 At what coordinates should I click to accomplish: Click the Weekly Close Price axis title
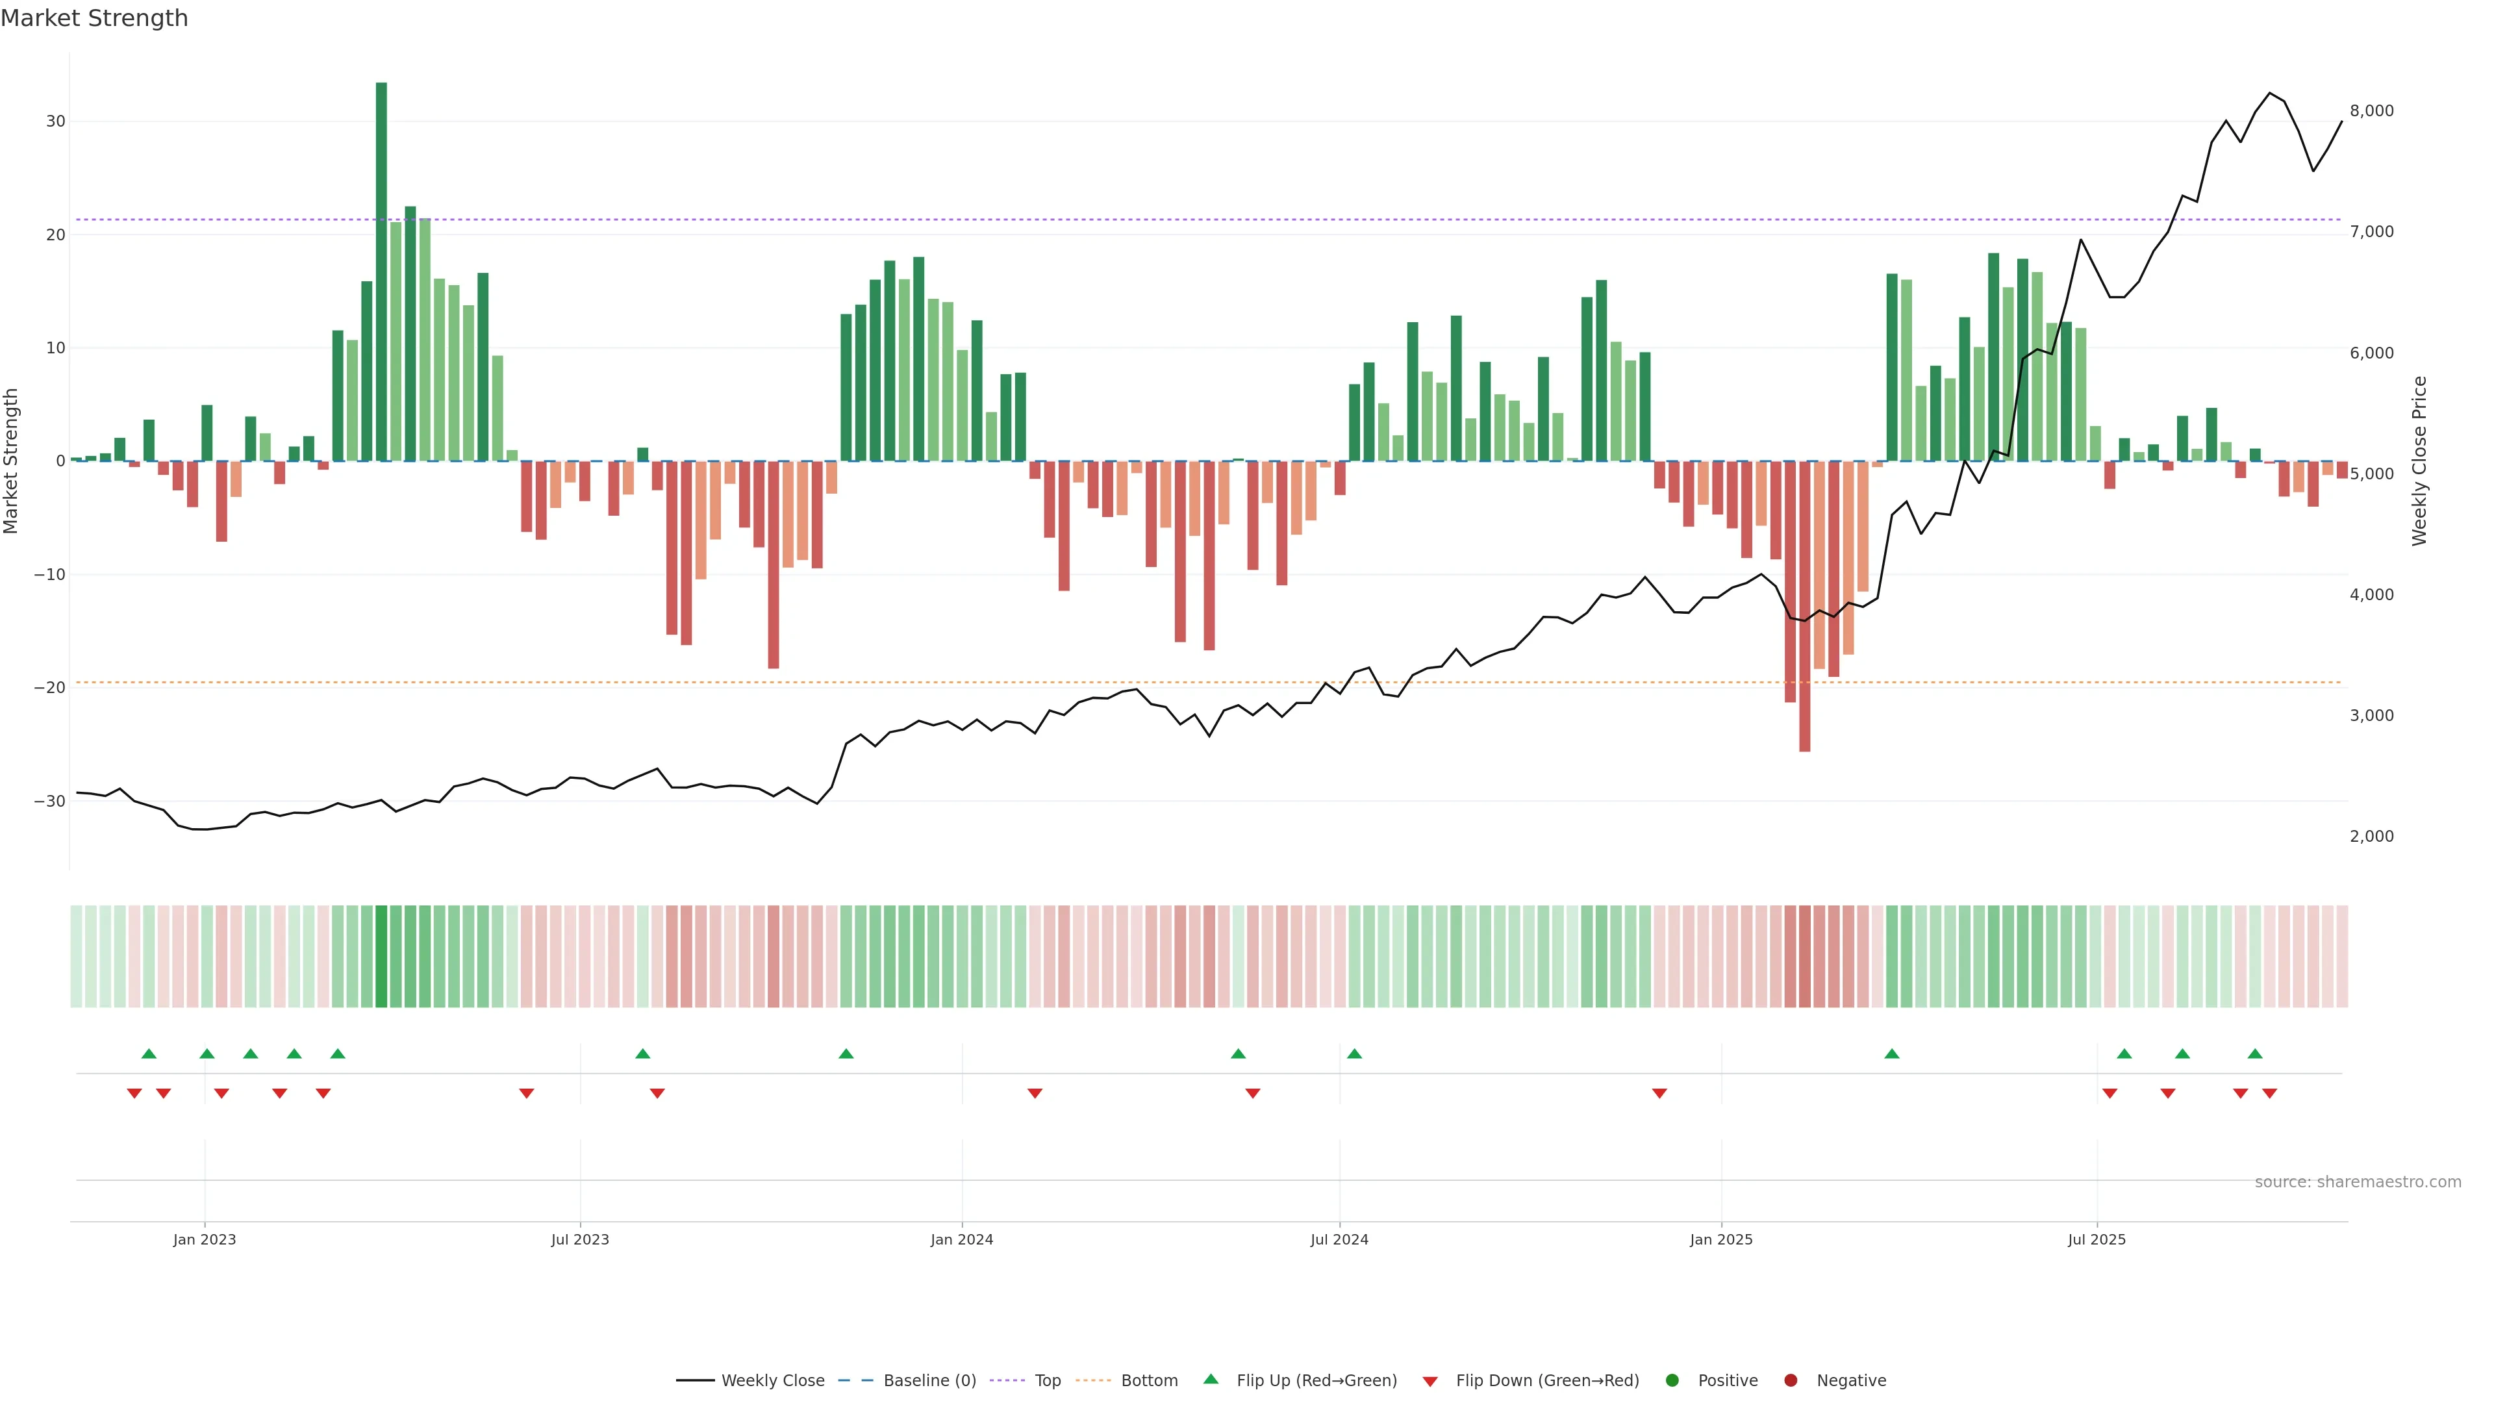pyautogui.click(x=2419, y=461)
